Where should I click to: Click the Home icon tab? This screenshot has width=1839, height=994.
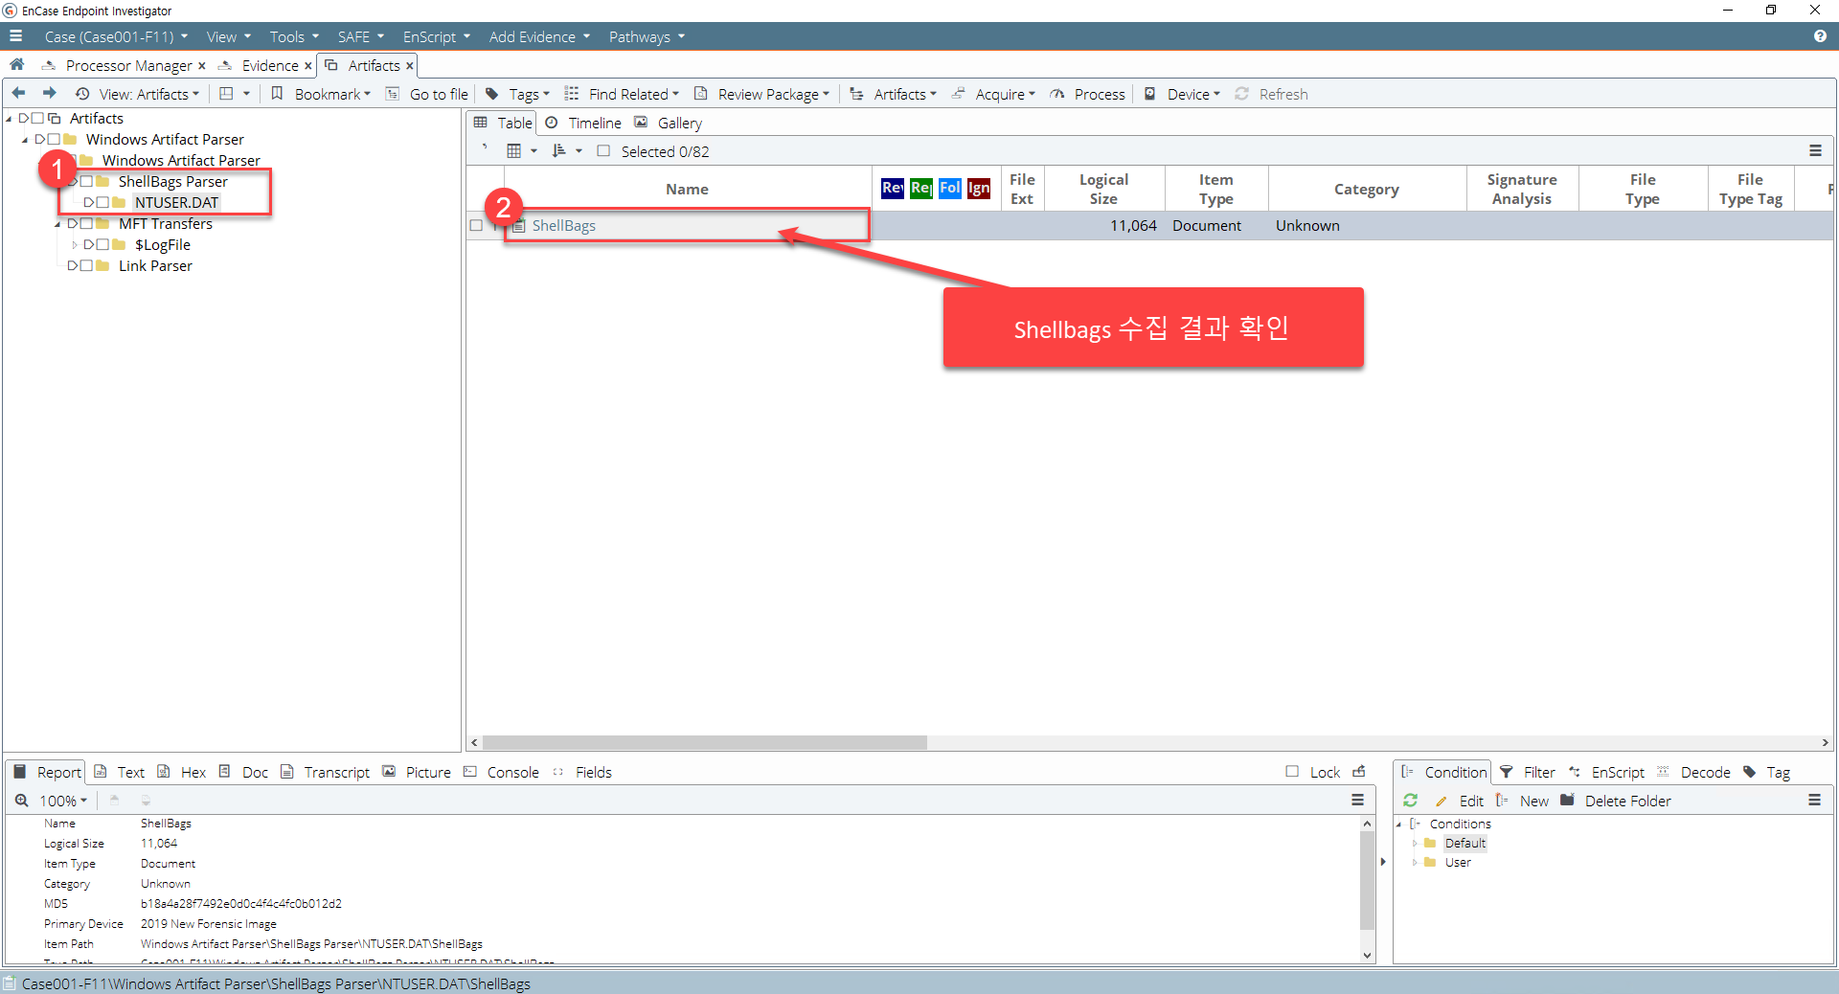pyautogui.click(x=16, y=64)
